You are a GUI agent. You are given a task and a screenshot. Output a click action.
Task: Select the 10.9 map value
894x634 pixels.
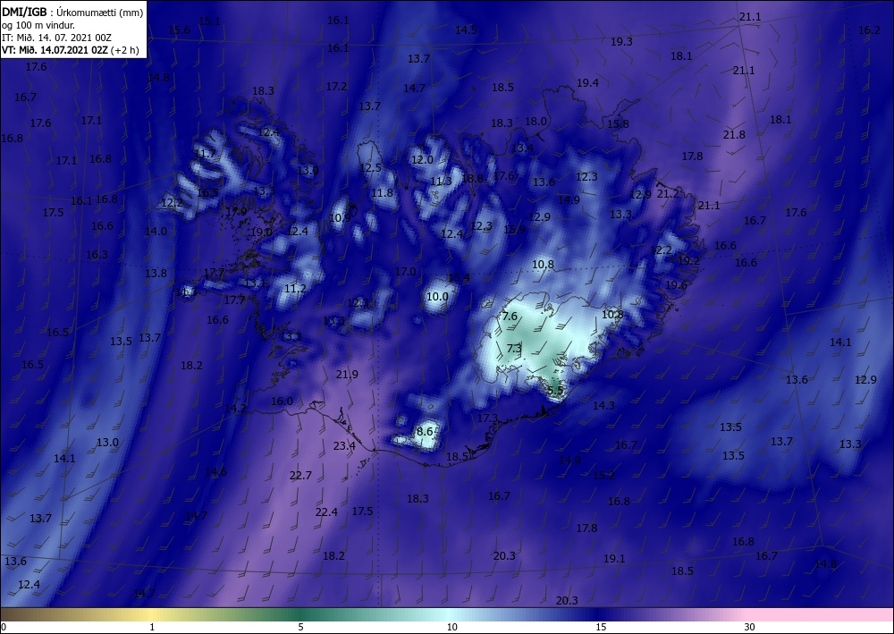click(x=341, y=218)
